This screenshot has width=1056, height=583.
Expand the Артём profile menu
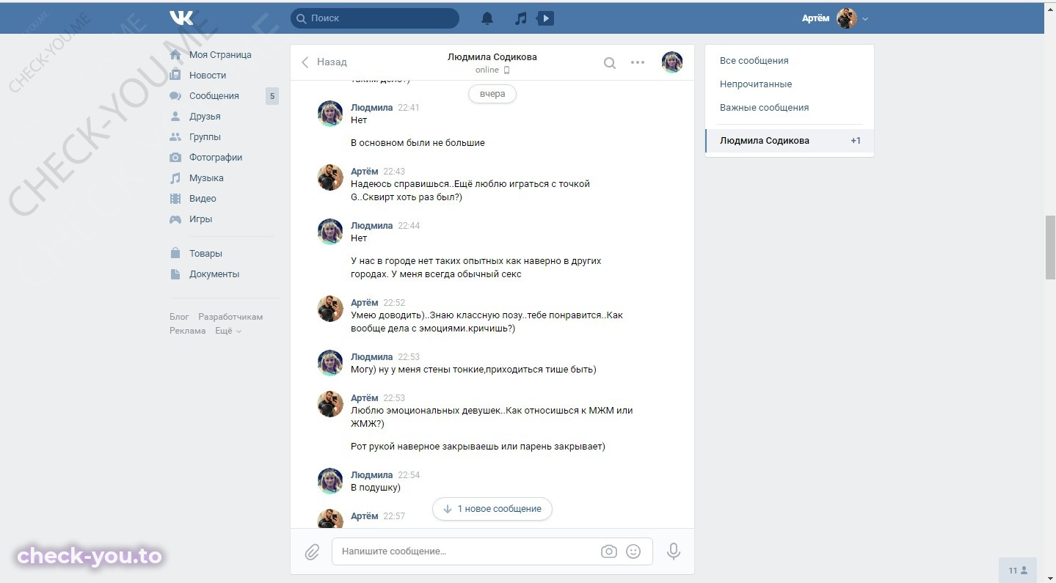click(836, 18)
